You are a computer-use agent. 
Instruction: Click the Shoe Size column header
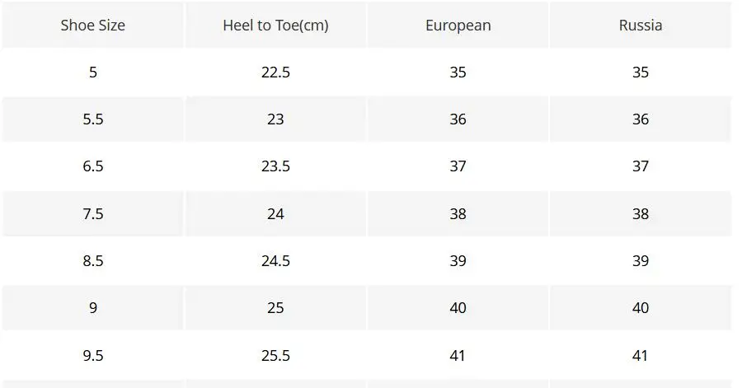93,26
